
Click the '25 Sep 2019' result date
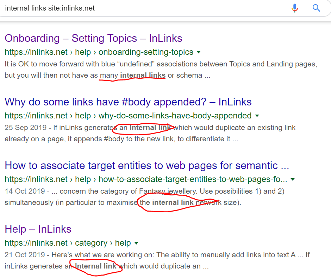pyautogui.click(x=26, y=128)
